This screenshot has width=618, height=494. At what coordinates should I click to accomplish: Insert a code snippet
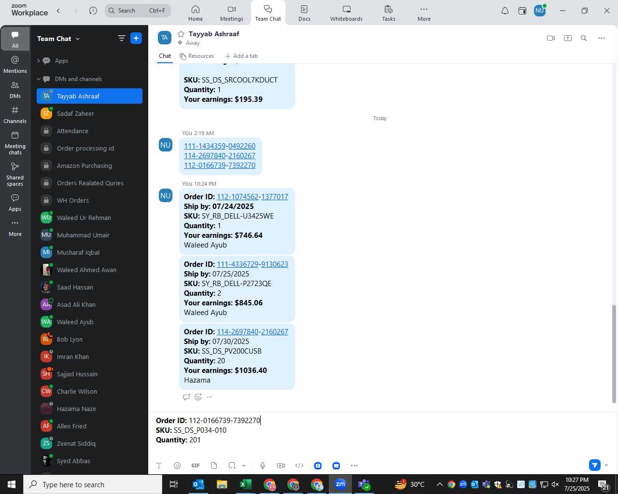coord(299,466)
